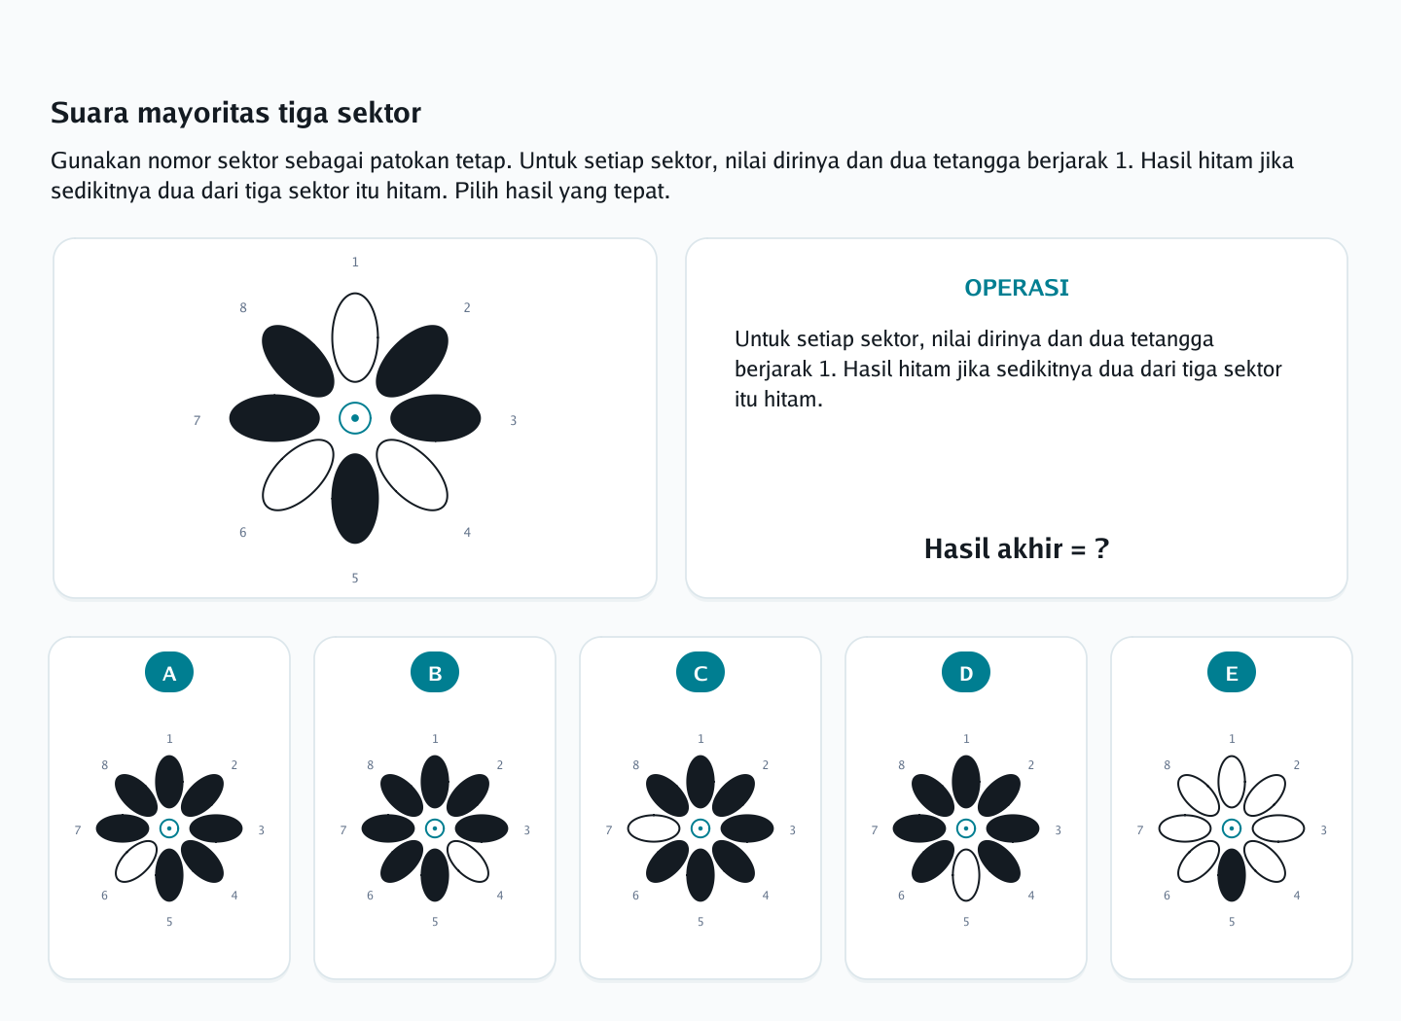Select answer option B badge
Image resolution: width=1401 pixels, height=1021 pixels.
435,672
